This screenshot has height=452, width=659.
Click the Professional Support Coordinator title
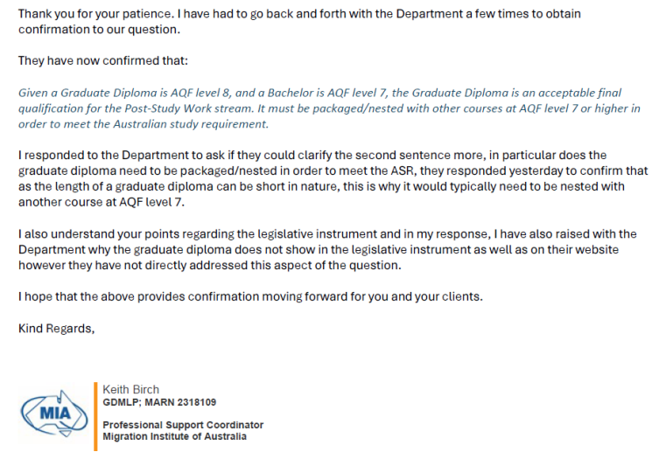[183, 425]
